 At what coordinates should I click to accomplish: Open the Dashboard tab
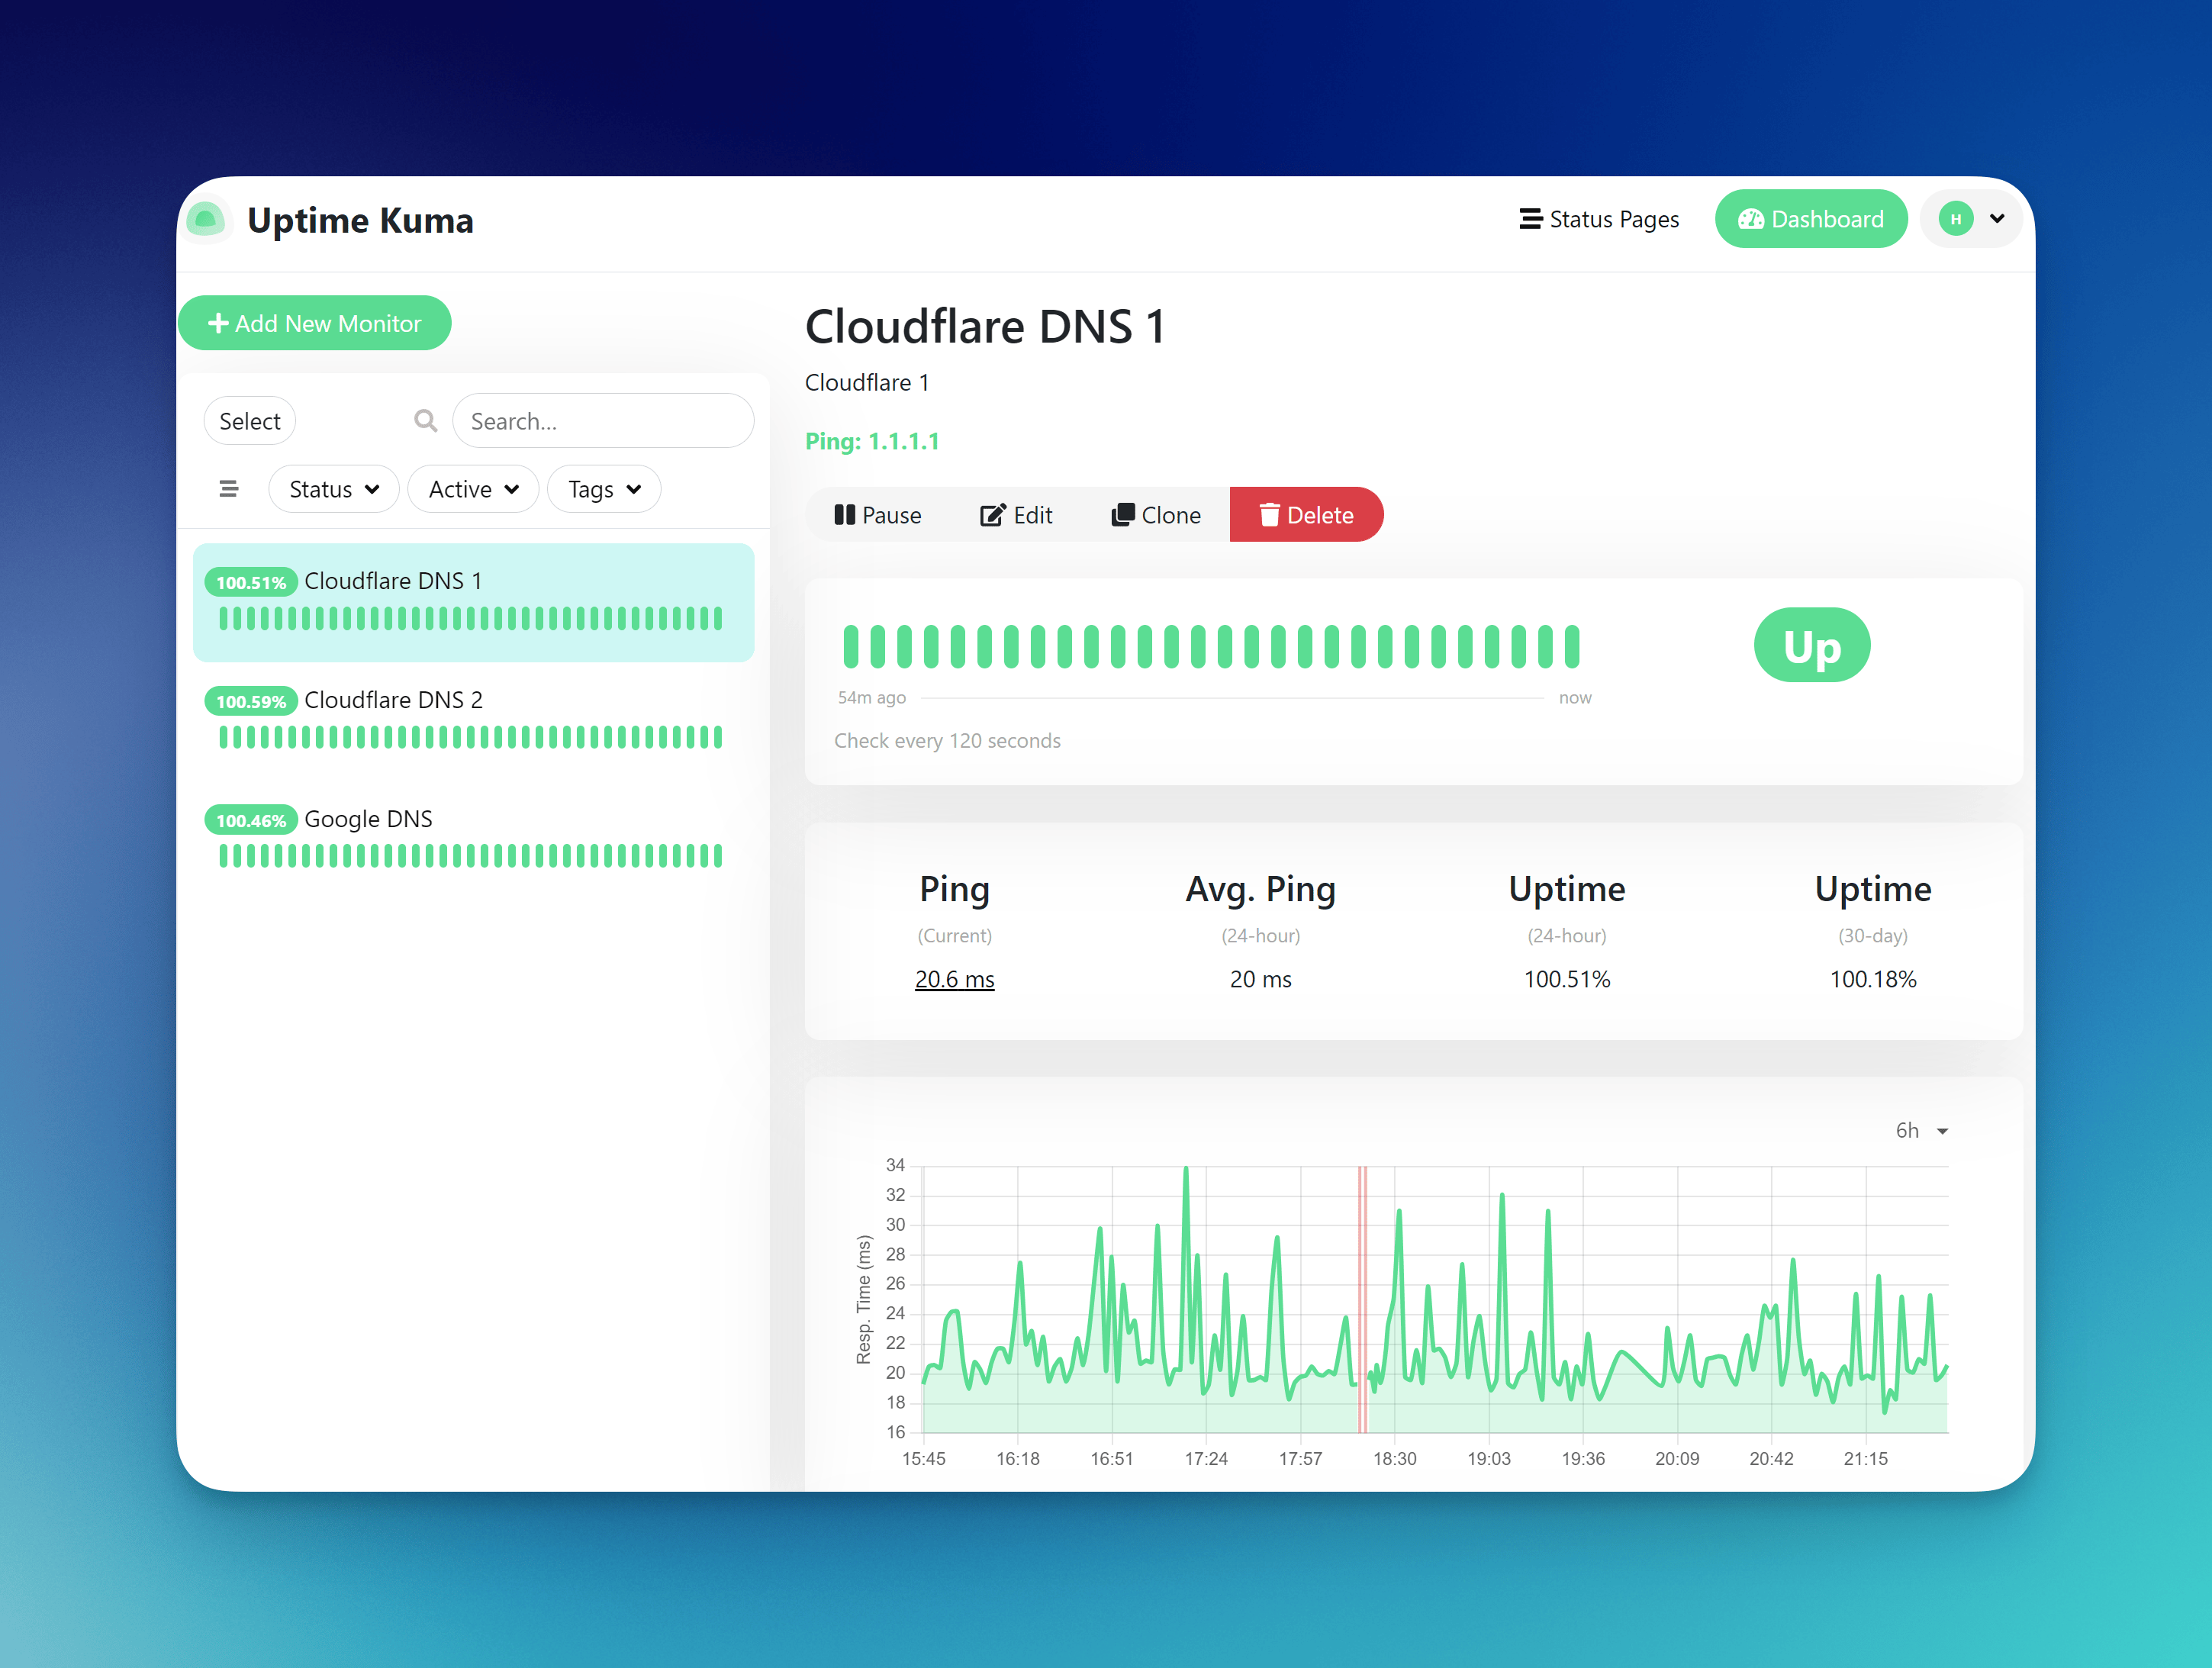tap(1810, 219)
